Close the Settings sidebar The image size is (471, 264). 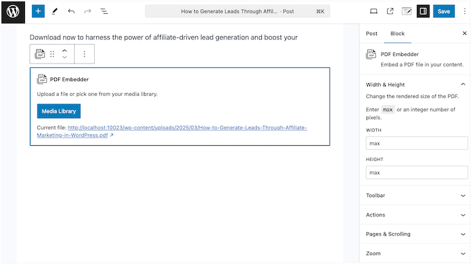(464, 33)
